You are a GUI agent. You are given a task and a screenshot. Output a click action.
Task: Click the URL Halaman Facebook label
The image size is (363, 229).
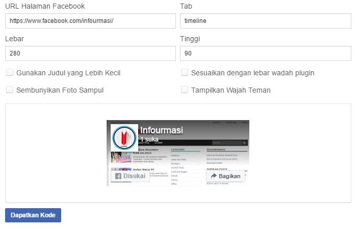click(45, 6)
